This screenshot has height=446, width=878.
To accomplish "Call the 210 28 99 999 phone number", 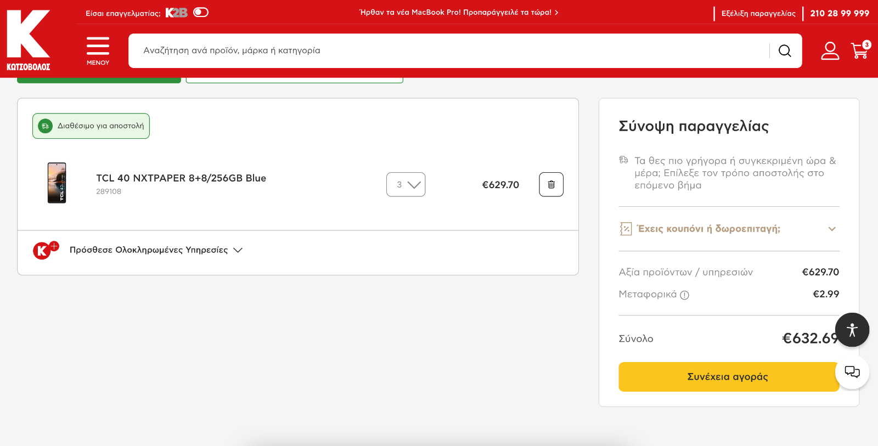I will click(840, 14).
